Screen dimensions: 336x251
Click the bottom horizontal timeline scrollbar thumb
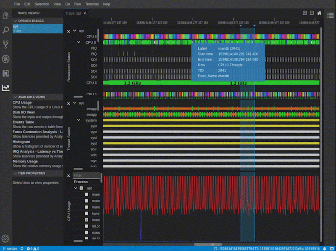click(x=208, y=244)
